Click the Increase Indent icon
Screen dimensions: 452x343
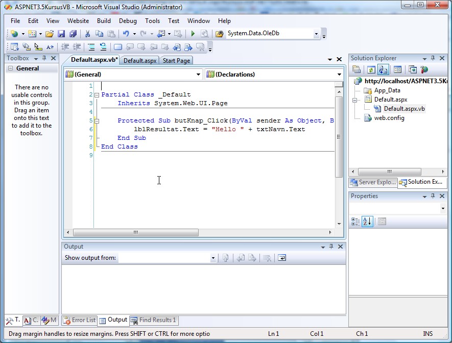pos(77,47)
